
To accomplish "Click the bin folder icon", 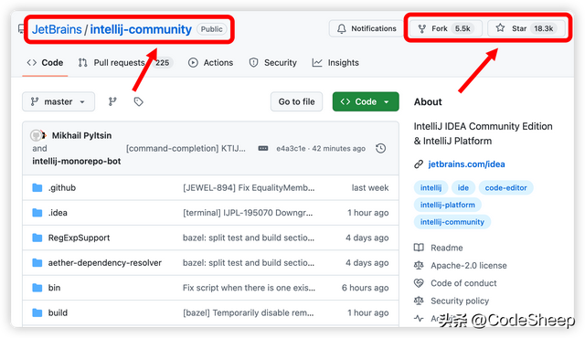I will pyautogui.click(x=37, y=288).
